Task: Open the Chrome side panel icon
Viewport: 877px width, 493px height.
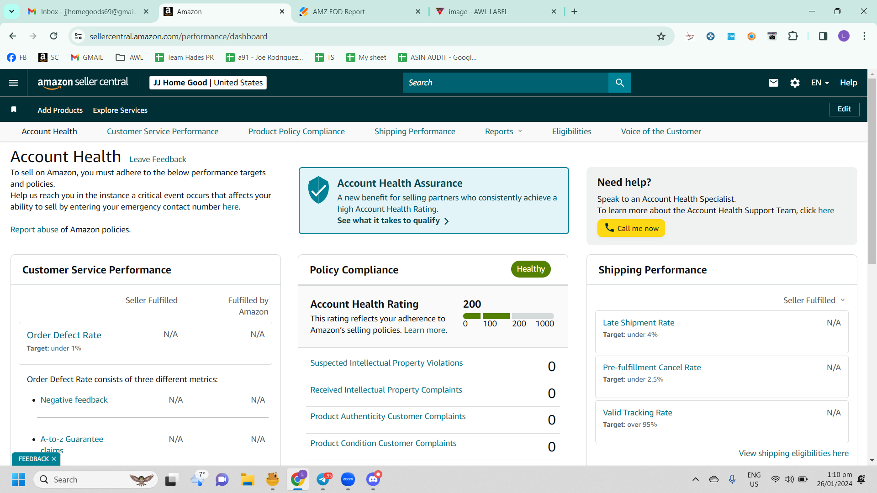Action: [823, 36]
